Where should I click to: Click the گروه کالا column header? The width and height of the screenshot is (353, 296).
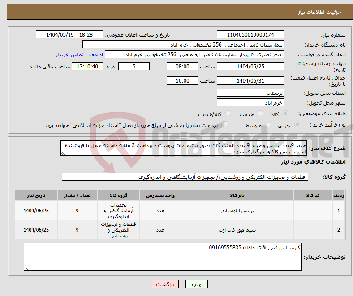(x=118, y=195)
